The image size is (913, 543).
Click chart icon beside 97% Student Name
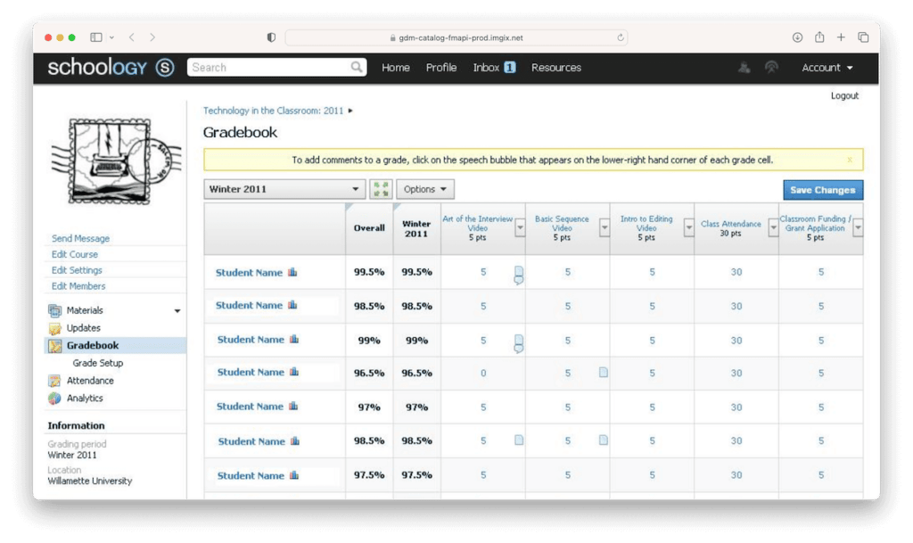pyautogui.click(x=293, y=407)
